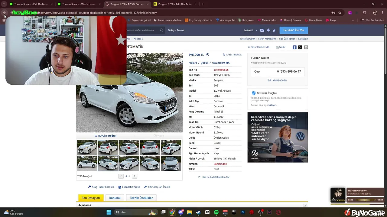Click the Windows taskbar search box
The image size is (387, 217).
[x=136, y=212]
